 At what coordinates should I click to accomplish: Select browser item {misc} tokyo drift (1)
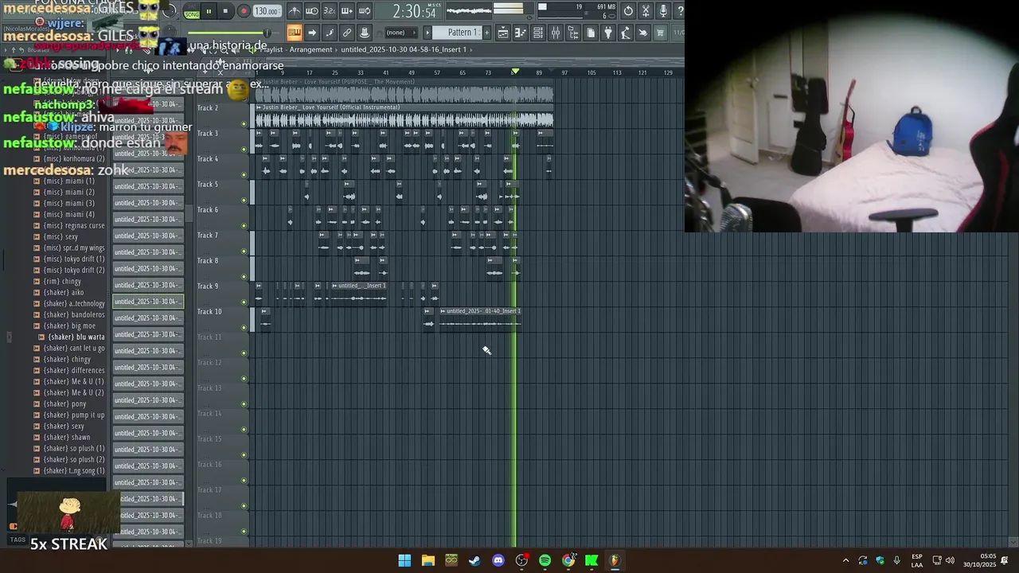point(74,259)
